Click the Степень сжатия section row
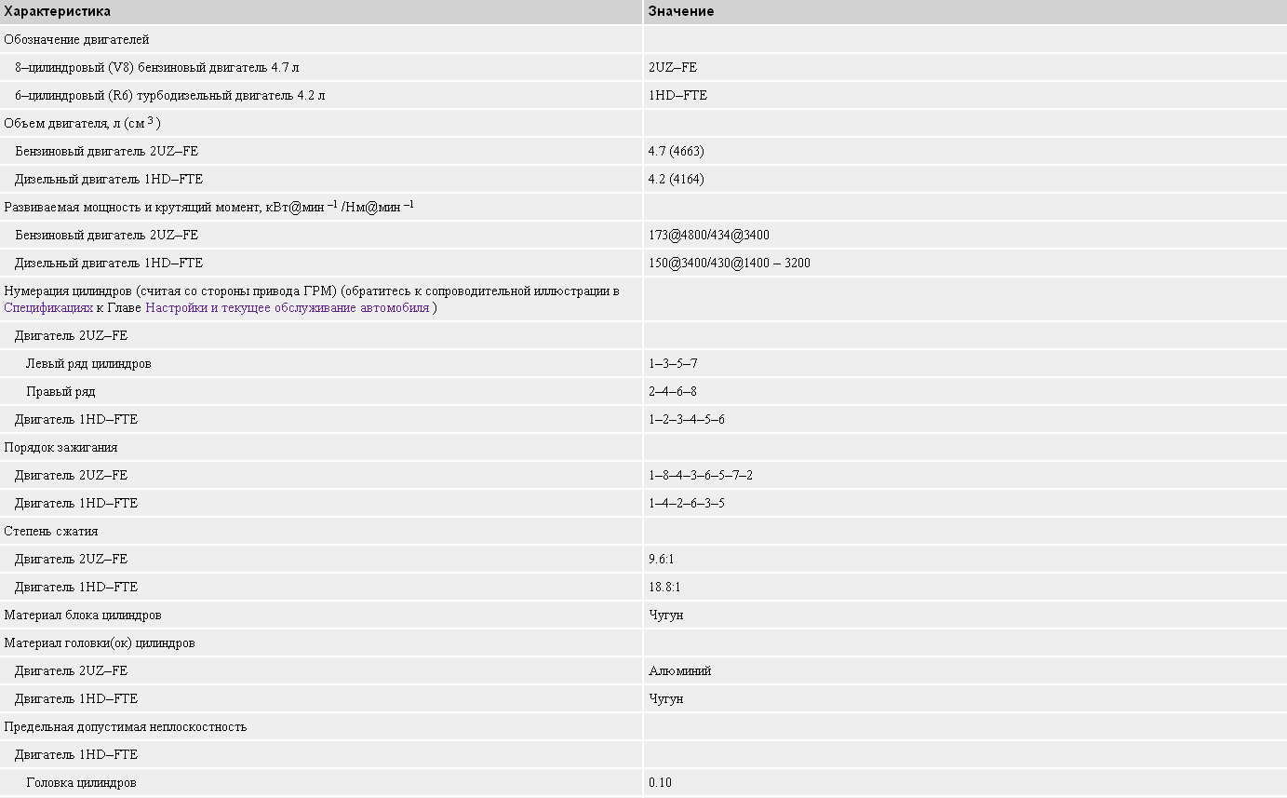The height and width of the screenshot is (798, 1287). [x=50, y=531]
